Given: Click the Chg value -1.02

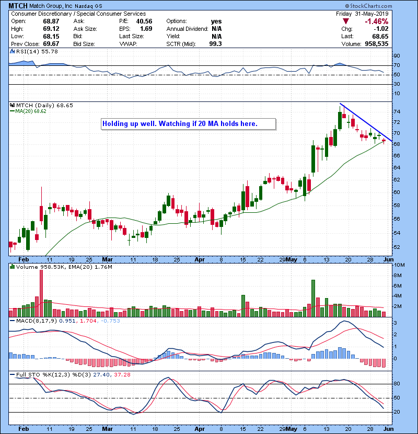Looking at the screenshot, I should click(x=381, y=29).
